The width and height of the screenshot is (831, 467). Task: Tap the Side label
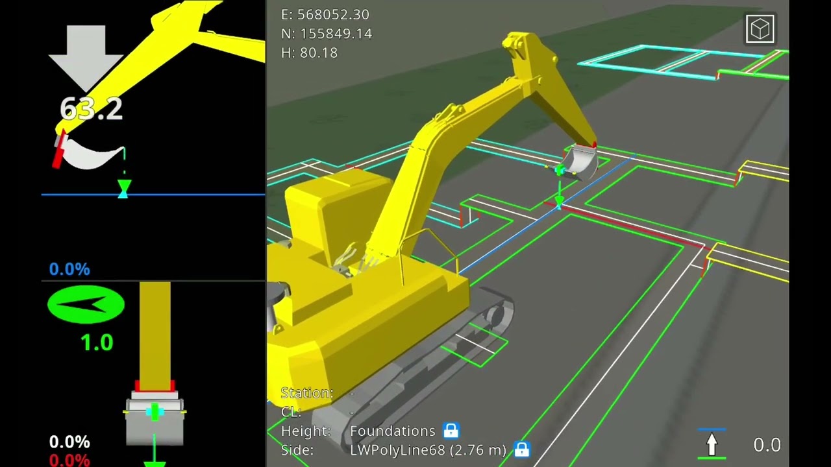click(x=297, y=449)
